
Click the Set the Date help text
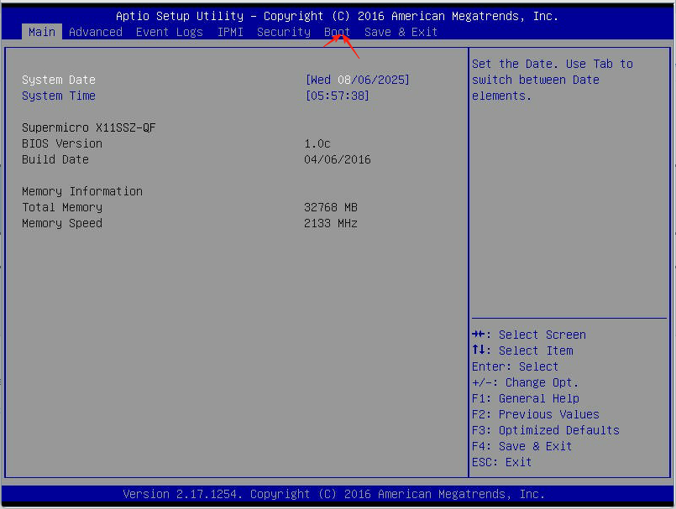pyautogui.click(x=553, y=80)
